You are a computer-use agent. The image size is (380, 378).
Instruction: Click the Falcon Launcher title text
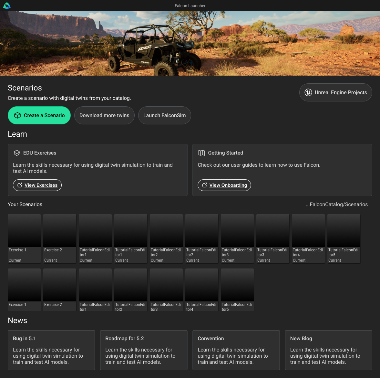tap(190, 5)
